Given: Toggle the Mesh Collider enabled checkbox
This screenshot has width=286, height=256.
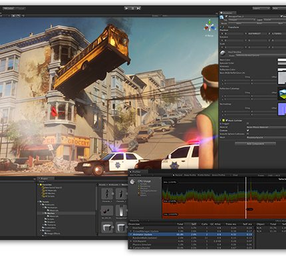Looking at the screenshot, I should (x=227, y=121).
